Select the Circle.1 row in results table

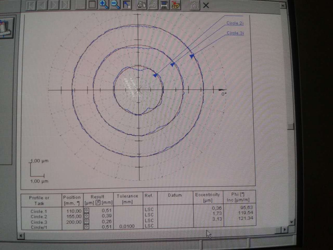point(39,211)
